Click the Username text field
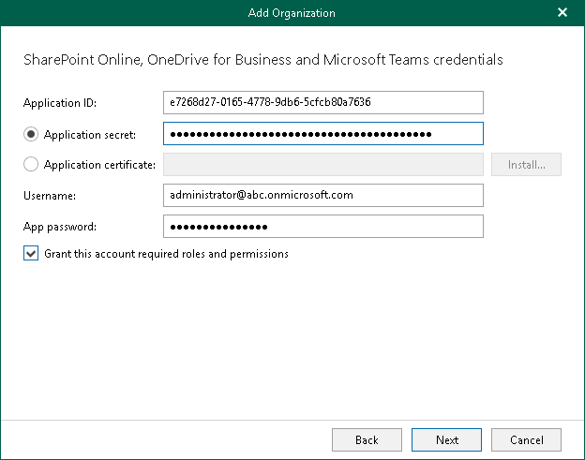585x460 pixels. click(x=323, y=195)
